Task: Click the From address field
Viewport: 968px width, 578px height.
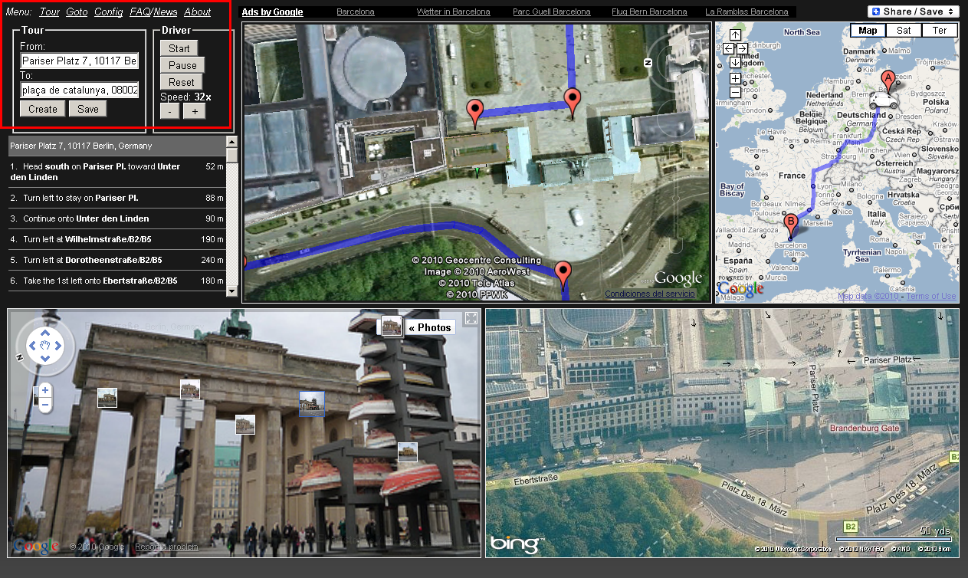Action: [x=80, y=61]
